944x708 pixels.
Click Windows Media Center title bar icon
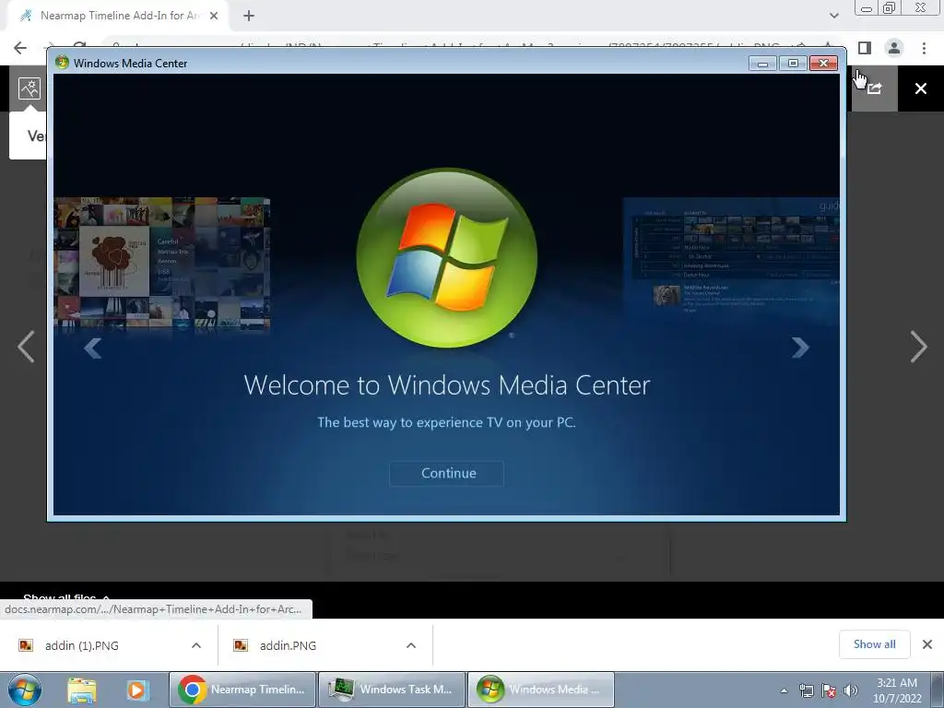point(62,63)
